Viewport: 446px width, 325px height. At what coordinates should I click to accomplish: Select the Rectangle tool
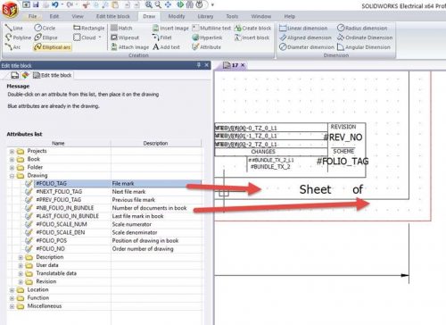(89, 28)
